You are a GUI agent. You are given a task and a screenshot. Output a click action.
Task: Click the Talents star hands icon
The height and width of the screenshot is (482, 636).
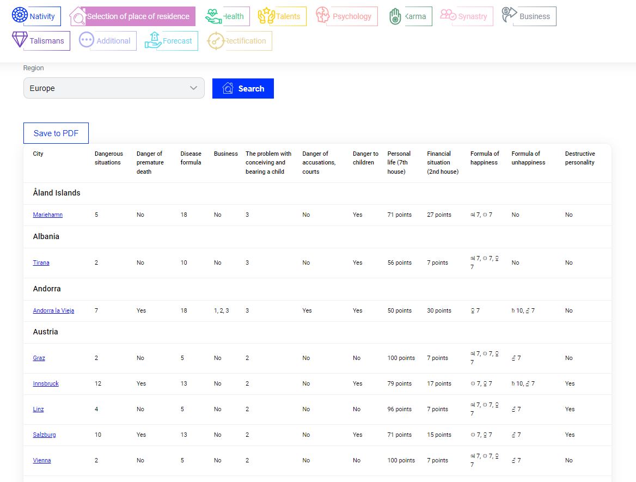pos(266,16)
